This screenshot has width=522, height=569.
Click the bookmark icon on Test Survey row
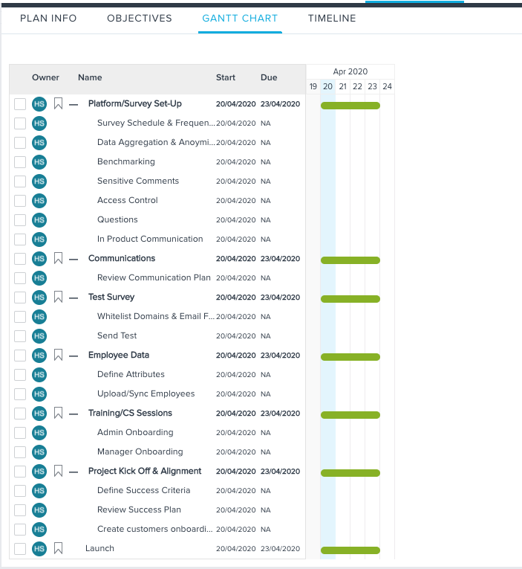point(58,298)
